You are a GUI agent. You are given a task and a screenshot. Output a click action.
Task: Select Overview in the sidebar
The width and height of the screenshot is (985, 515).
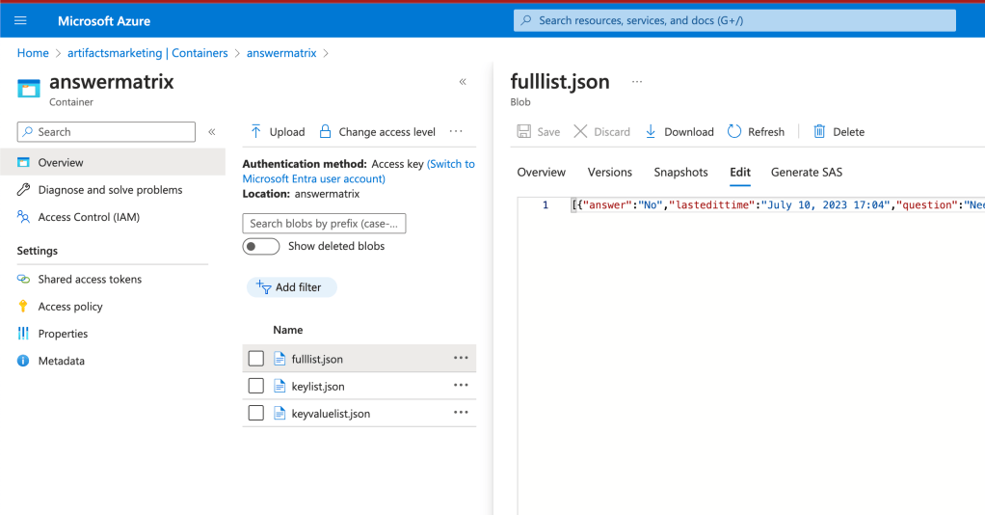pos(113,162)
